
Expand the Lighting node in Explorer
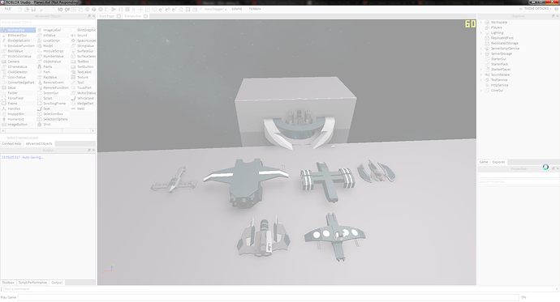click(x=481, y=32)
